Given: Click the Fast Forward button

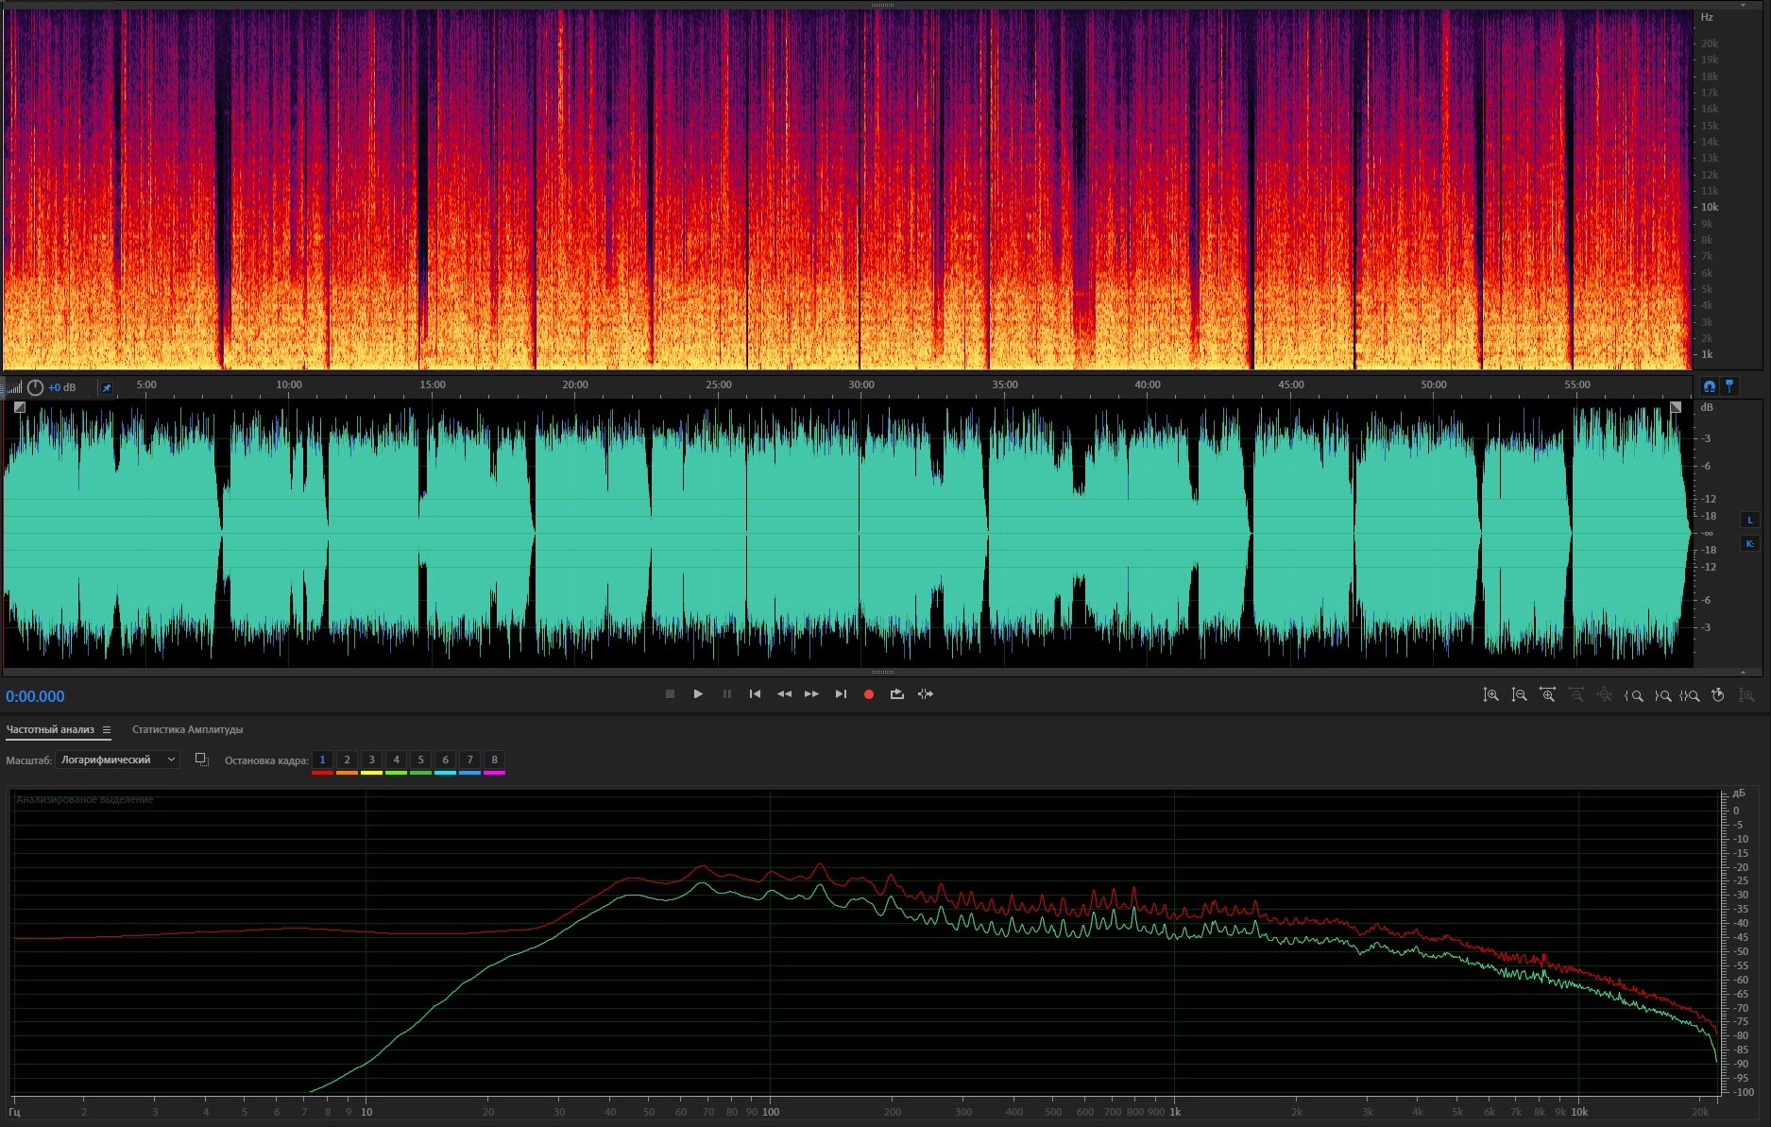Looking at the screenshot, I should tap(811, 694).
